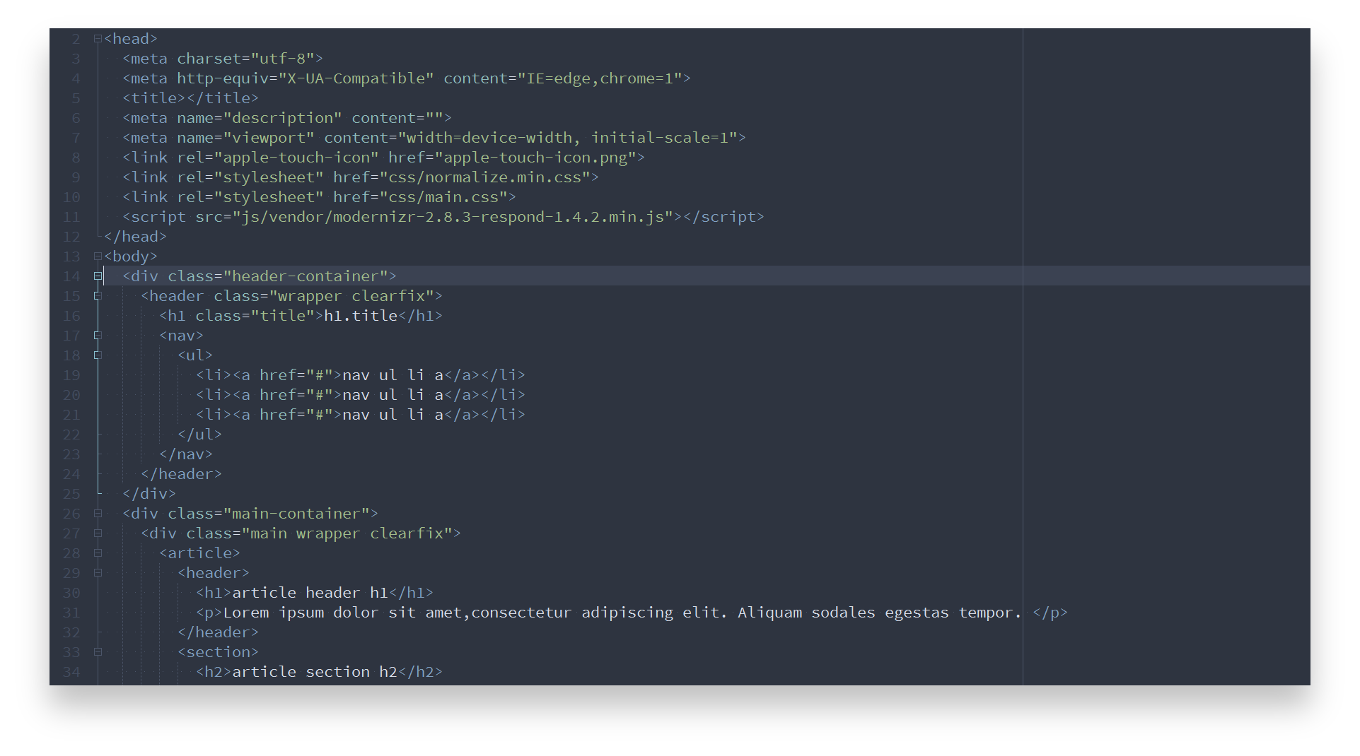Click the opening <nav> tag

click(x=182, y=336)
